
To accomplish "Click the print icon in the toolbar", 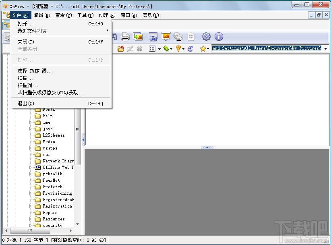I will click(x=125, y=37).
